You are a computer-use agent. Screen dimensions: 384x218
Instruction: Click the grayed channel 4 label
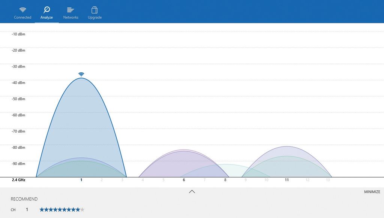(x=143, y=180)
